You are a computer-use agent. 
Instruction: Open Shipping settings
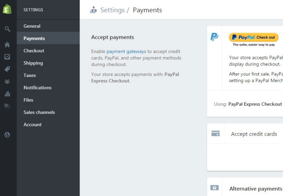tap(48, 63)
